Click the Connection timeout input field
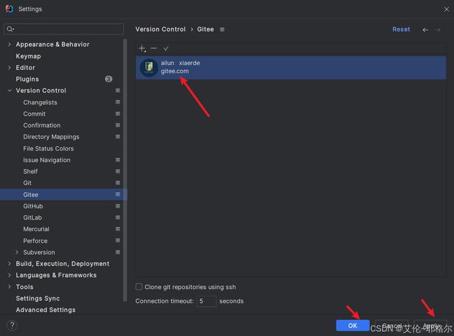The width and height of the screenshot is (454, 336). point(206,301)
